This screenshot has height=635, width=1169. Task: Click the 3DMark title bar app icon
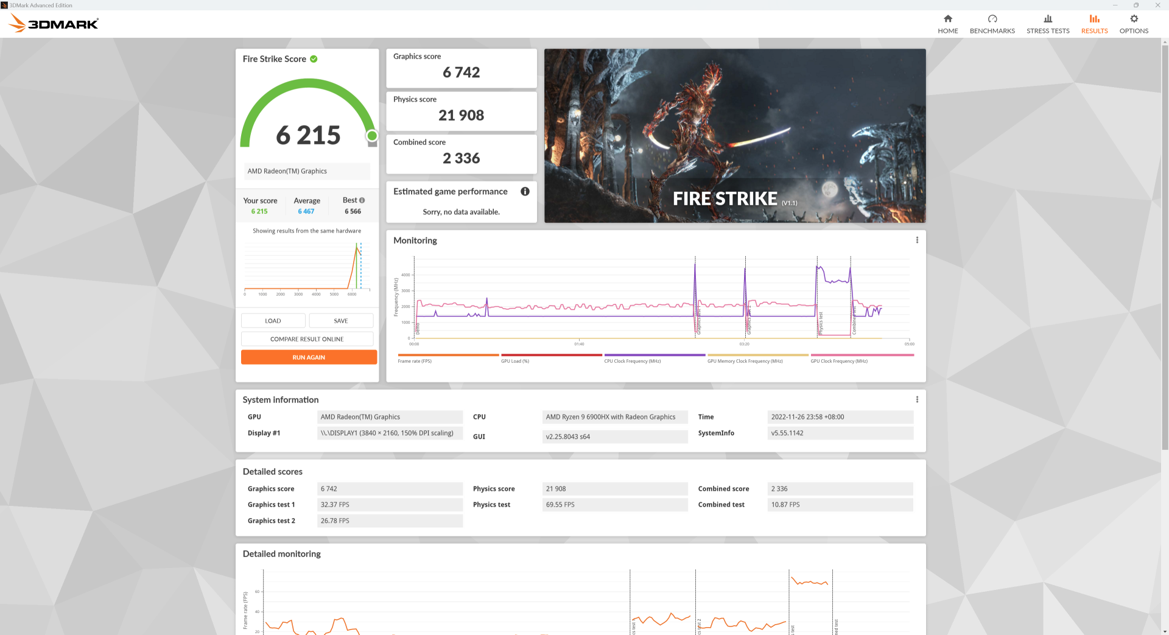point(4,5)
